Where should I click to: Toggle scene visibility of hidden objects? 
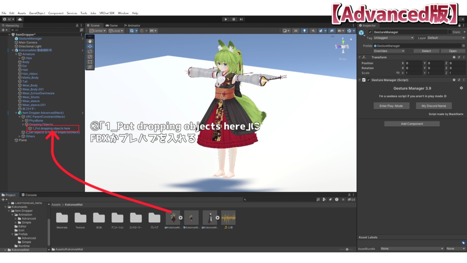[x=332, y=31]
